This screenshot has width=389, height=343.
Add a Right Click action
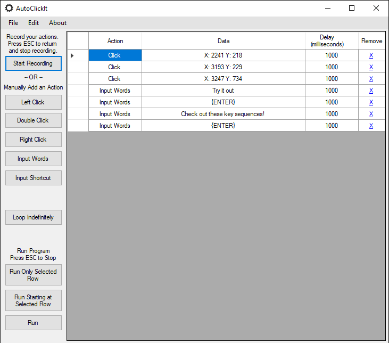pyautogui.click(x=33, y=140)
